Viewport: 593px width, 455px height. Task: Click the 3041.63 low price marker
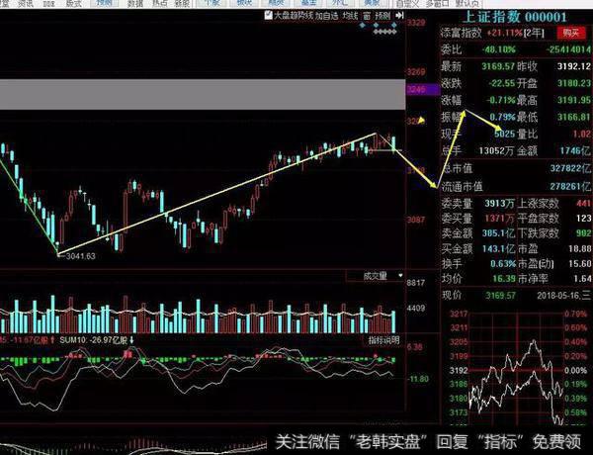coord(80,256)
